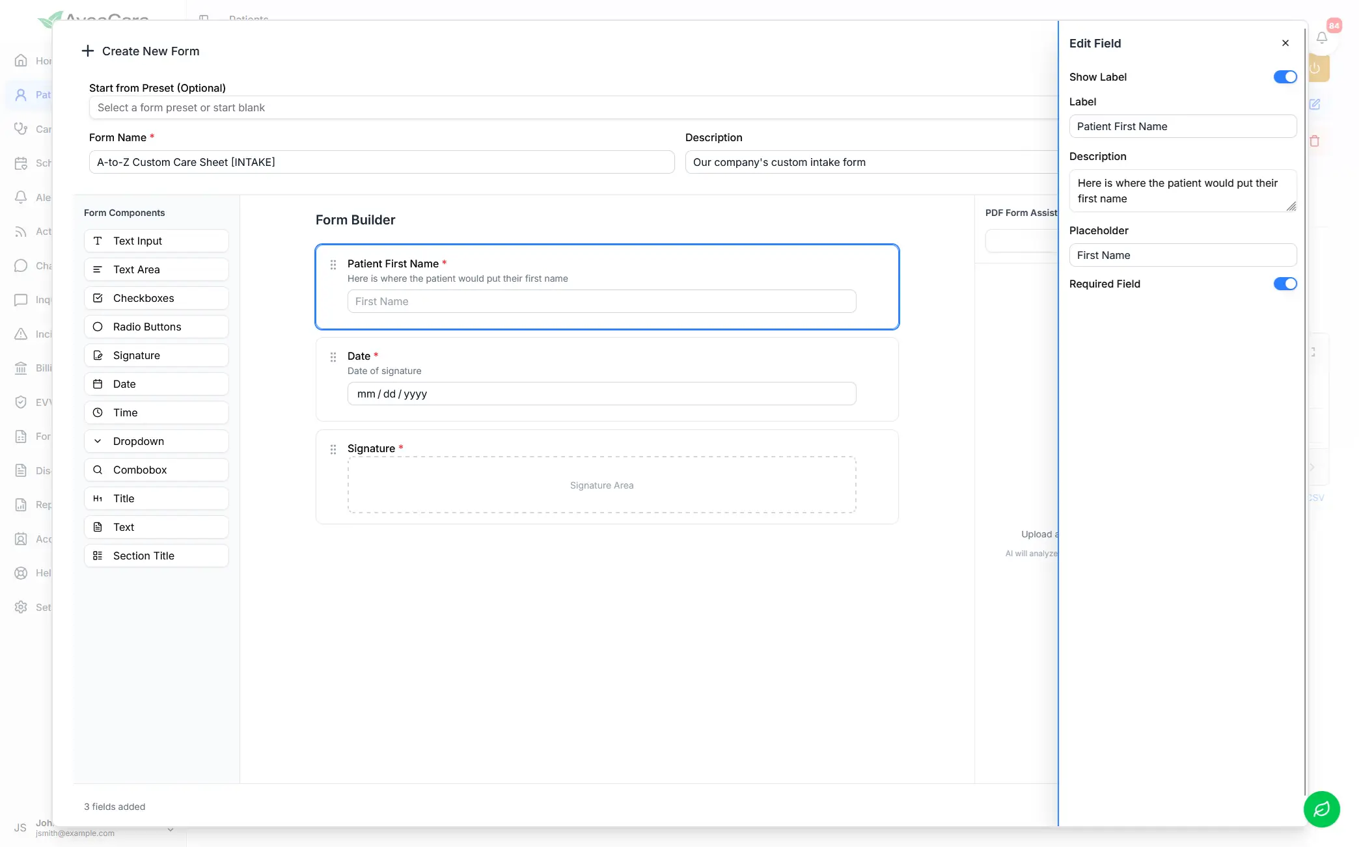
Task: Click the drag handle on the Date field
Action: [333, 357]
